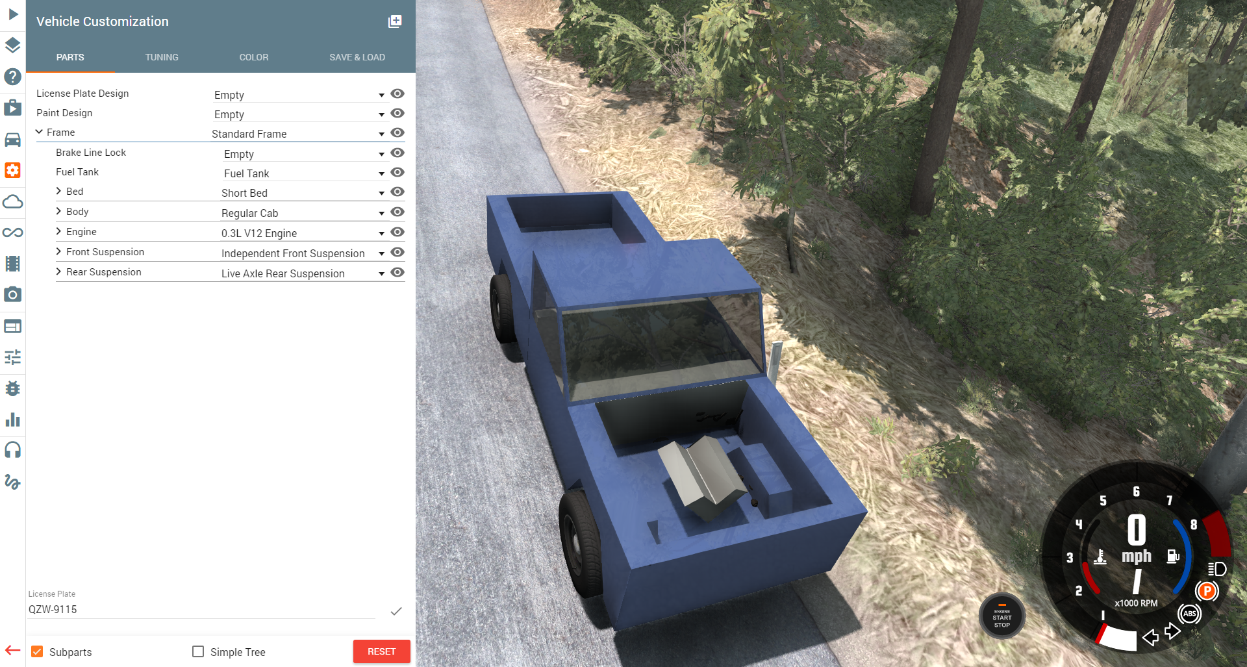This screenshot has height=667, width=1247.
Task: Toggle visibility eye for Frame row
Action: pyautogui.click(x=397, y=132)
